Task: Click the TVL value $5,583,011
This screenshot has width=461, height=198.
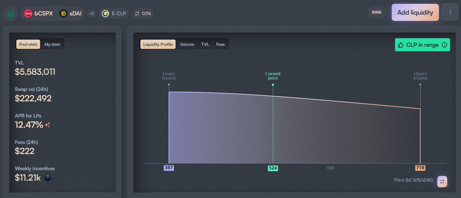Action: tap(35, 72)
